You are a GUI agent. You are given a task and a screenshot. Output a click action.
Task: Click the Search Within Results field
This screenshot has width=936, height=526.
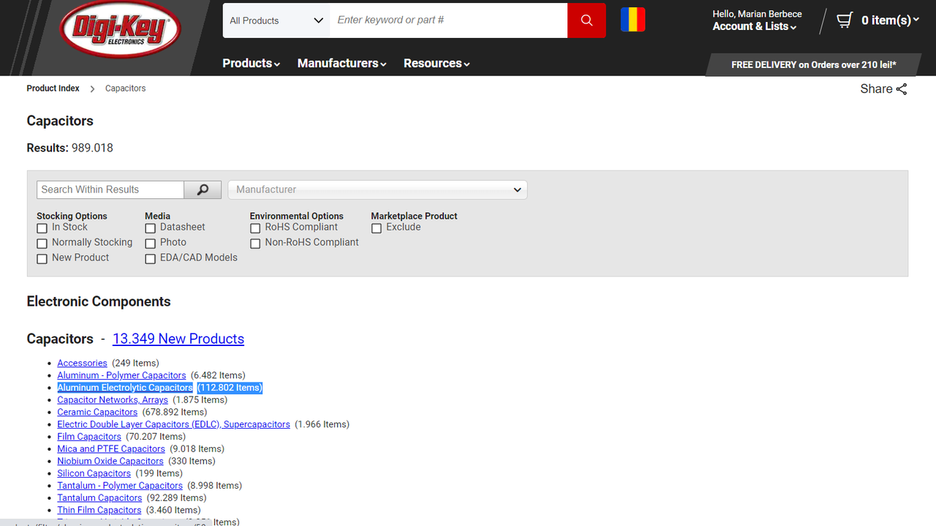[110, 189]
